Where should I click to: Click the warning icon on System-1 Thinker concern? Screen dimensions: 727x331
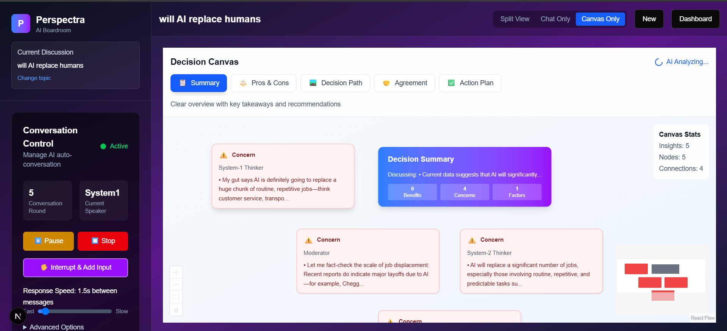click(224, 155)
